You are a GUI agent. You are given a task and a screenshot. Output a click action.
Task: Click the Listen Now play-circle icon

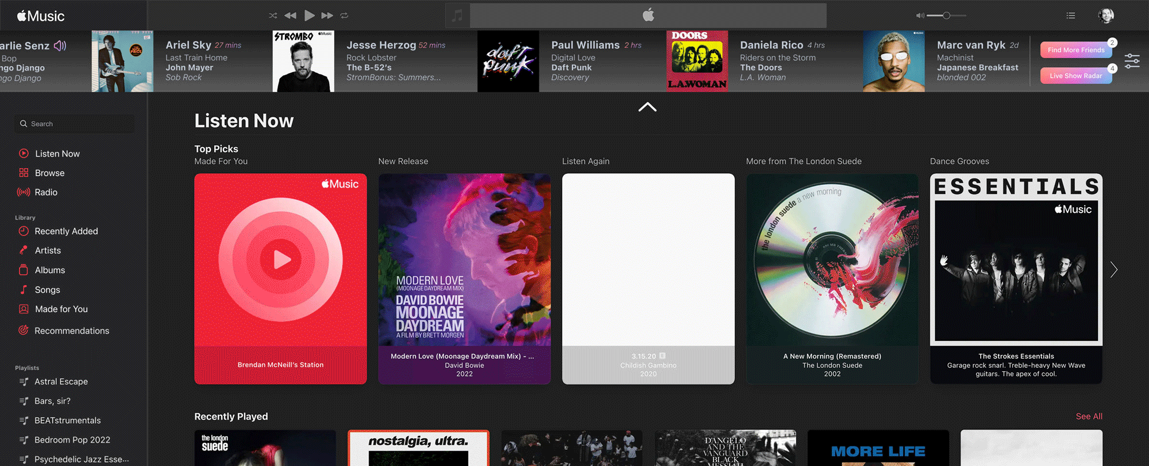(x=24, y=153)
